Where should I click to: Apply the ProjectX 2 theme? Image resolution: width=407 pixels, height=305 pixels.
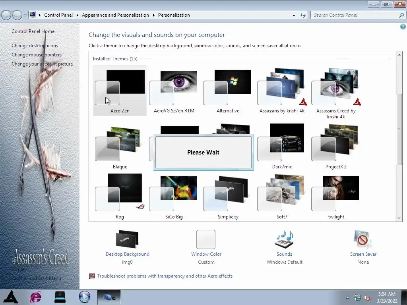336,147
